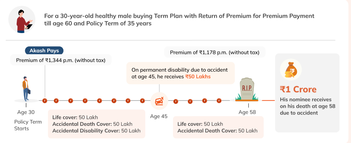Click the nominee receives on death text
The height and width of the screenshot is (143, 351).
307,106
